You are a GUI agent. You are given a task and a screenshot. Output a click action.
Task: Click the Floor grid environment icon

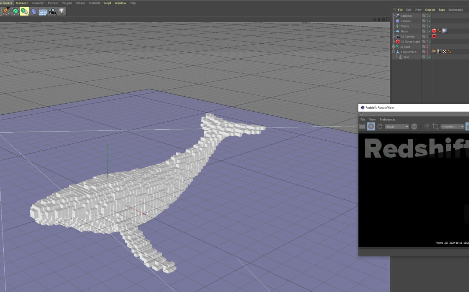point(43,12)
